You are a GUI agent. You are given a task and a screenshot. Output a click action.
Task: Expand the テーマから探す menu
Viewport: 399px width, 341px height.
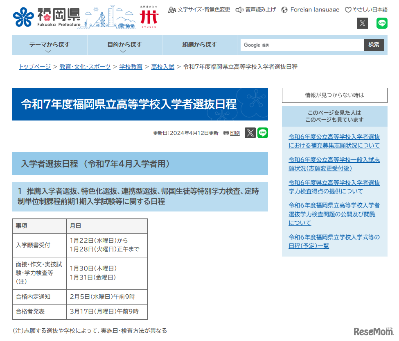(x=50, y=45)
